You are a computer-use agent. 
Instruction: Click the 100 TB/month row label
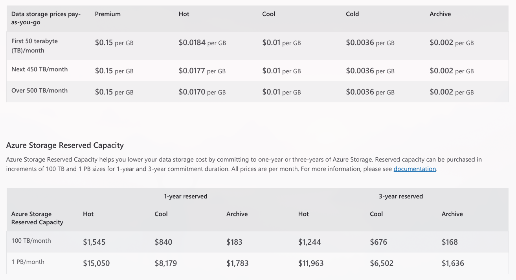point(31,240)
